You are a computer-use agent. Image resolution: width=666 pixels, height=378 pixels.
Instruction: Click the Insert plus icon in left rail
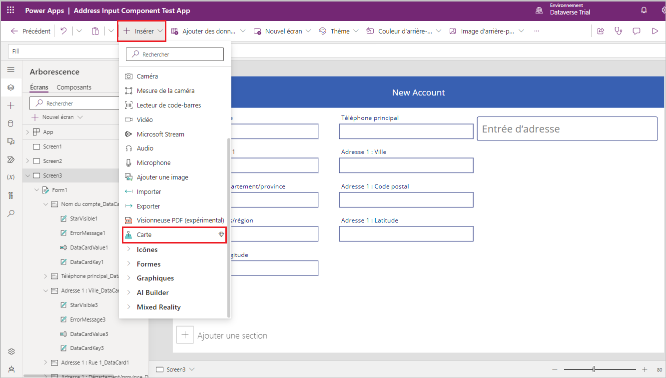[10, 105]
